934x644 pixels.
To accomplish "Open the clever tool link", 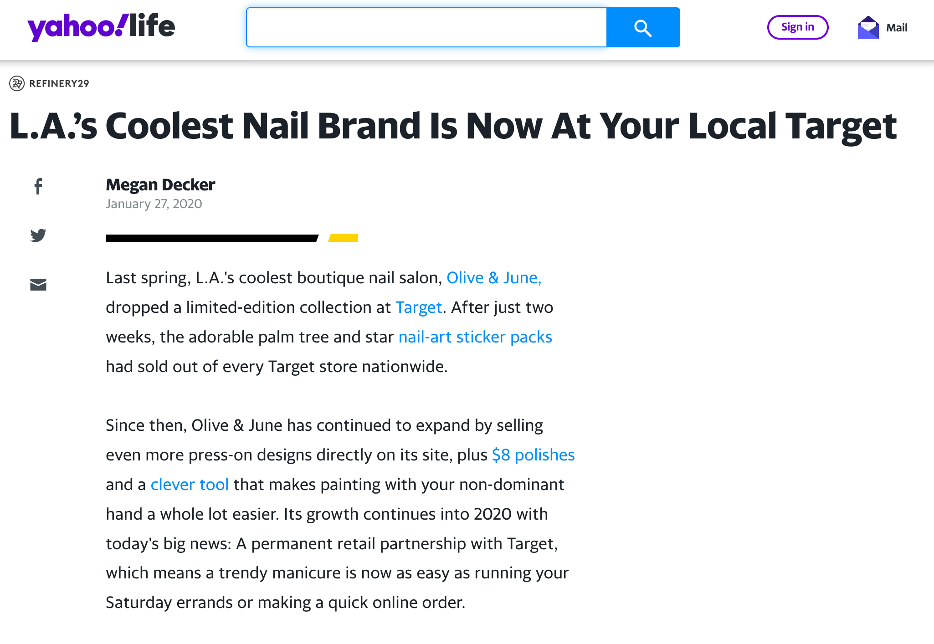I will (190, 485).
